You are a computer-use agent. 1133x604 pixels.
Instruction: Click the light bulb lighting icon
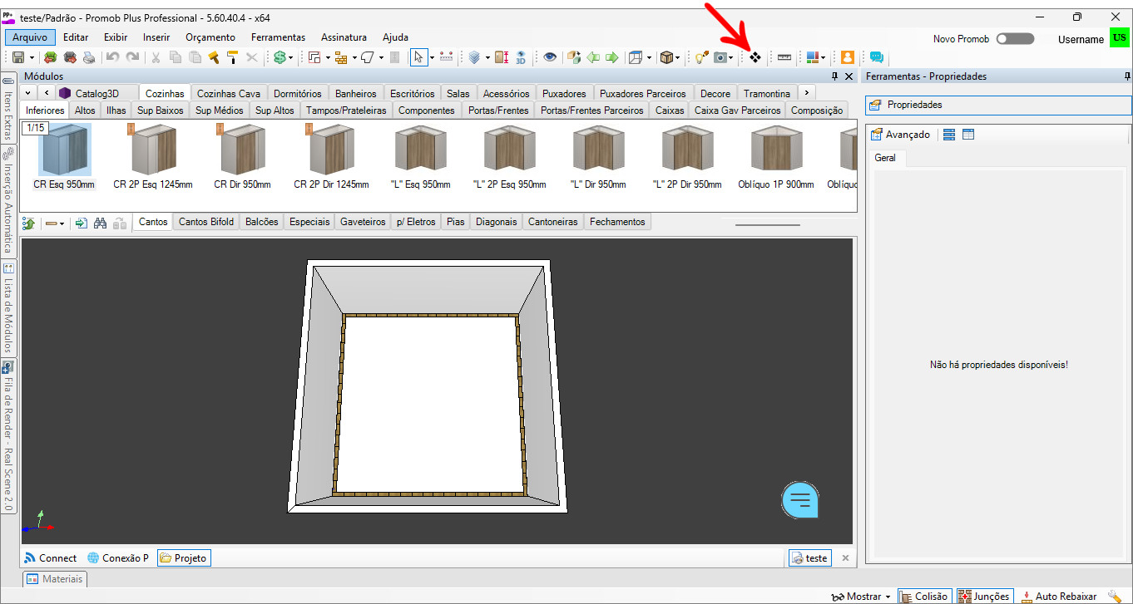(700, 57)
